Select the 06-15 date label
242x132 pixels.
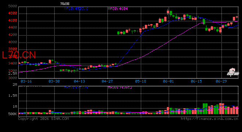point(196,81)
